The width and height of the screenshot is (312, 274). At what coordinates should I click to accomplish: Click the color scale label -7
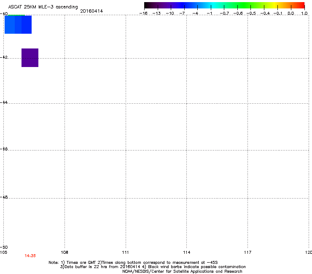tap(182, 13)
